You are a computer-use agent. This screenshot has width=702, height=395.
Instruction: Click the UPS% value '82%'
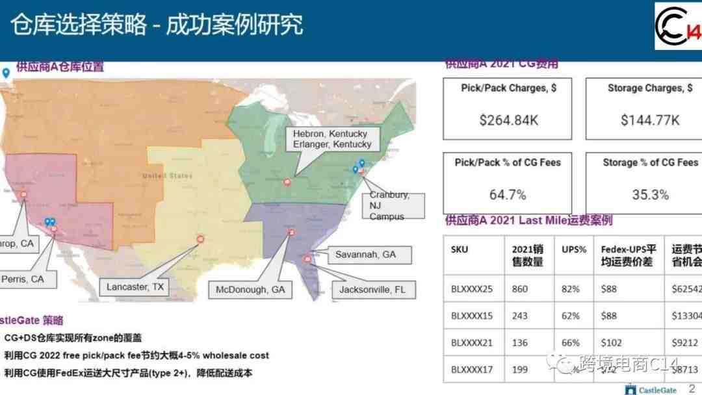(571, 289)
